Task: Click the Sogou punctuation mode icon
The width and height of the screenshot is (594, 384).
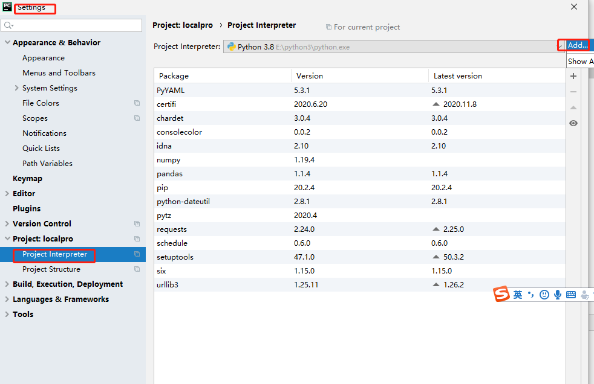Action: point(530,294)
